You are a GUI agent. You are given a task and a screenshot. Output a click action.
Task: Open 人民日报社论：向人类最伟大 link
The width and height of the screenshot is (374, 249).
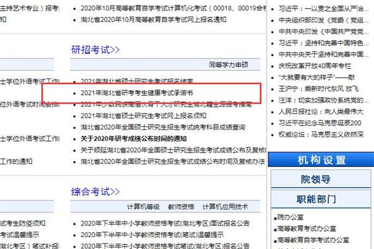click(321, 112)
